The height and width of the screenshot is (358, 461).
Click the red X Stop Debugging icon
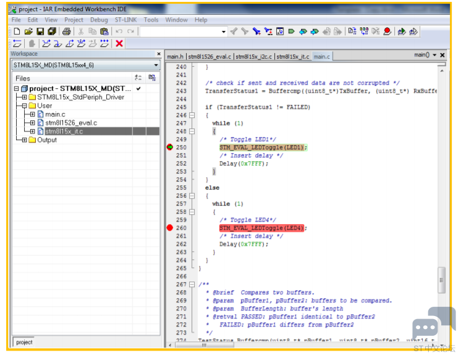119,44
